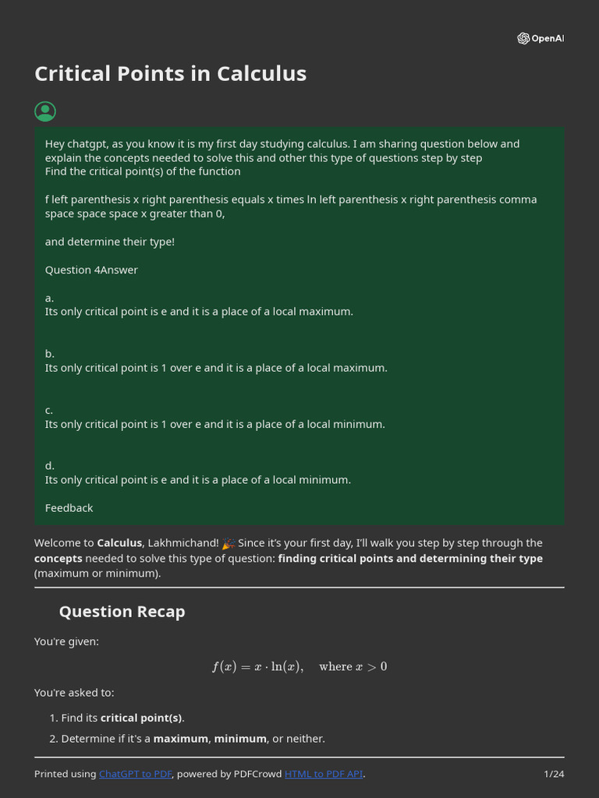Click the f(x) = x·ln(x) formula

point(257,666)
